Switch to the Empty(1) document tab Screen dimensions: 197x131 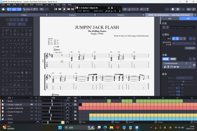(x=72, y=15)
